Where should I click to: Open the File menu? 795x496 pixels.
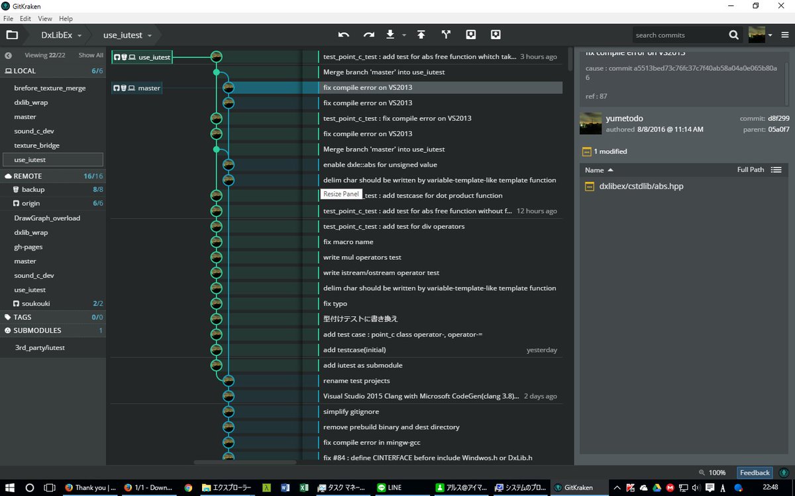point(8,19)
